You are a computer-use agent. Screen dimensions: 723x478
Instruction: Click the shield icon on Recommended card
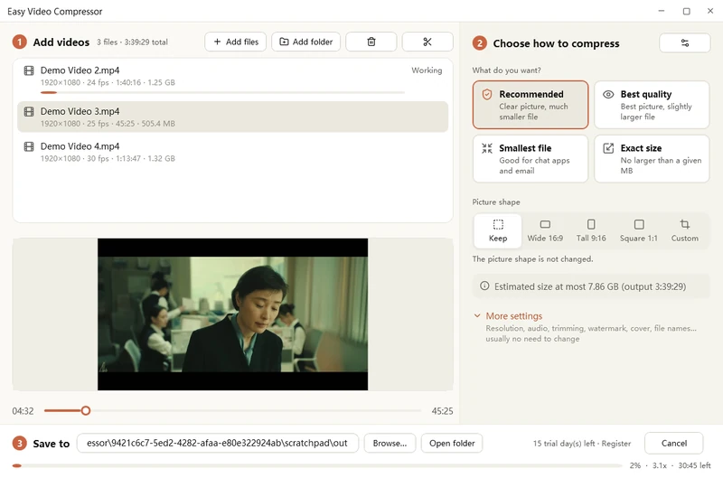(487, 95)
